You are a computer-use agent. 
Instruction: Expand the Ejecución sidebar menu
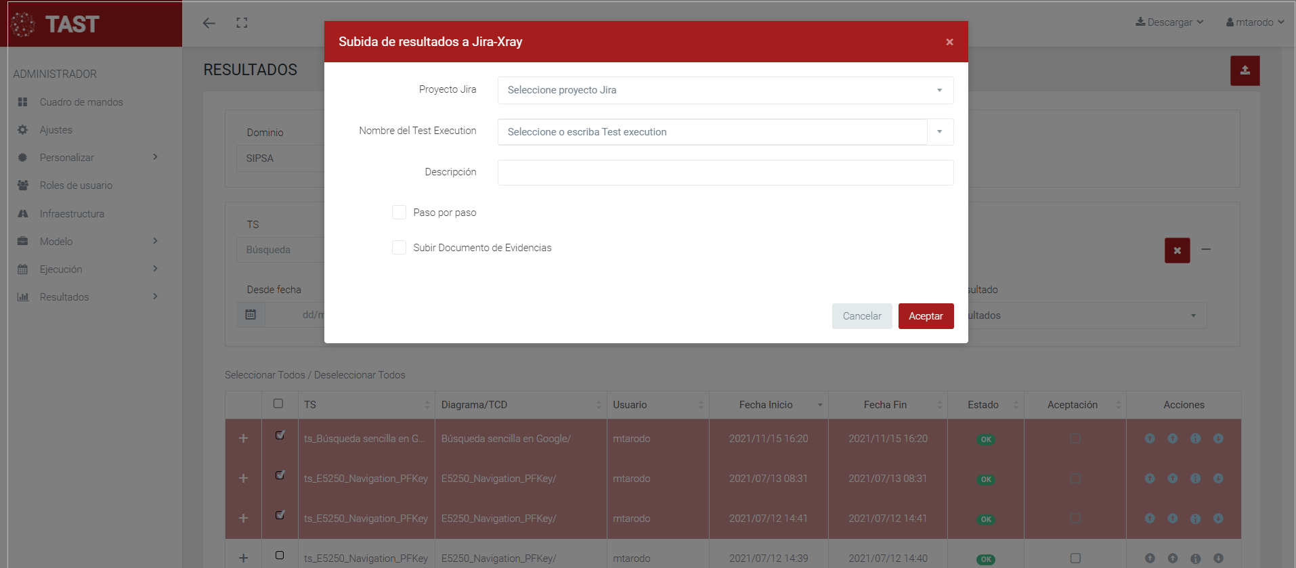tap(61, 269)
